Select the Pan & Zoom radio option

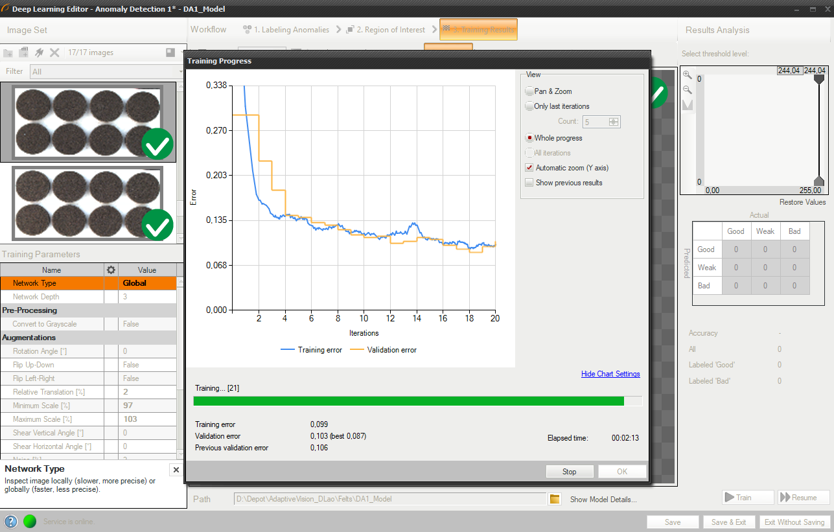pos(530,91)
